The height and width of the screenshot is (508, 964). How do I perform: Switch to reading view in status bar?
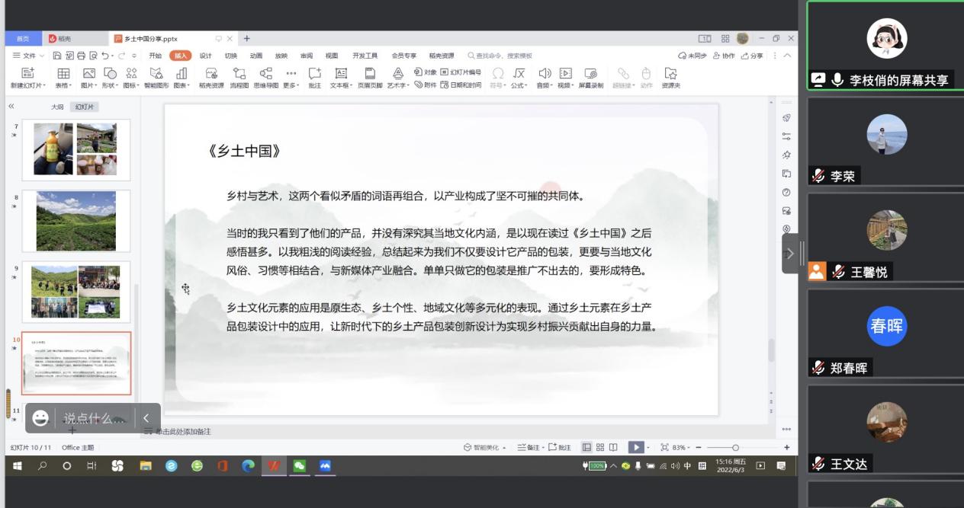pos(613,447)
